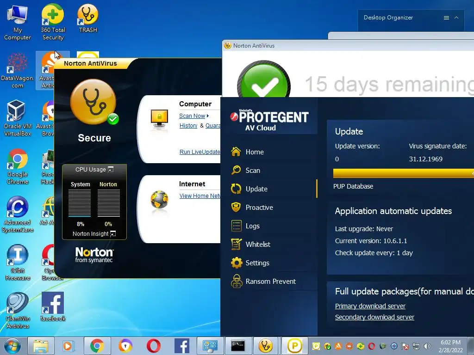The width and height of the screenshot is (474, 355).
Task: Click the Action Center flag tray icon
Action: point(405,346)
